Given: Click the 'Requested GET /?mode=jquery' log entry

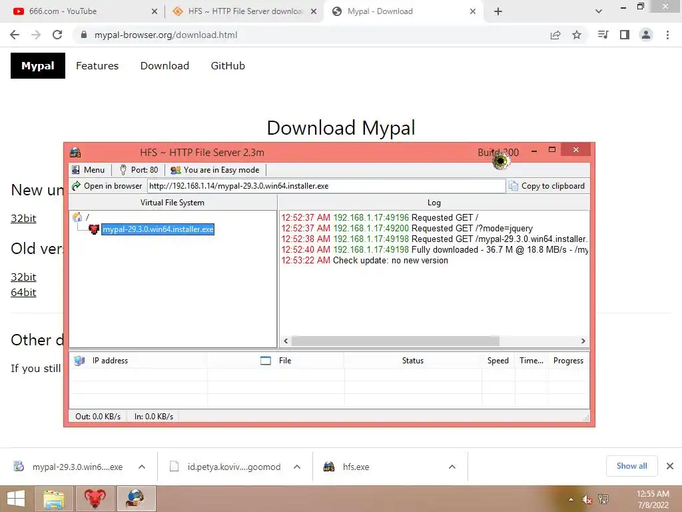Looking at the screenshot, I should [x=407, y=228].
